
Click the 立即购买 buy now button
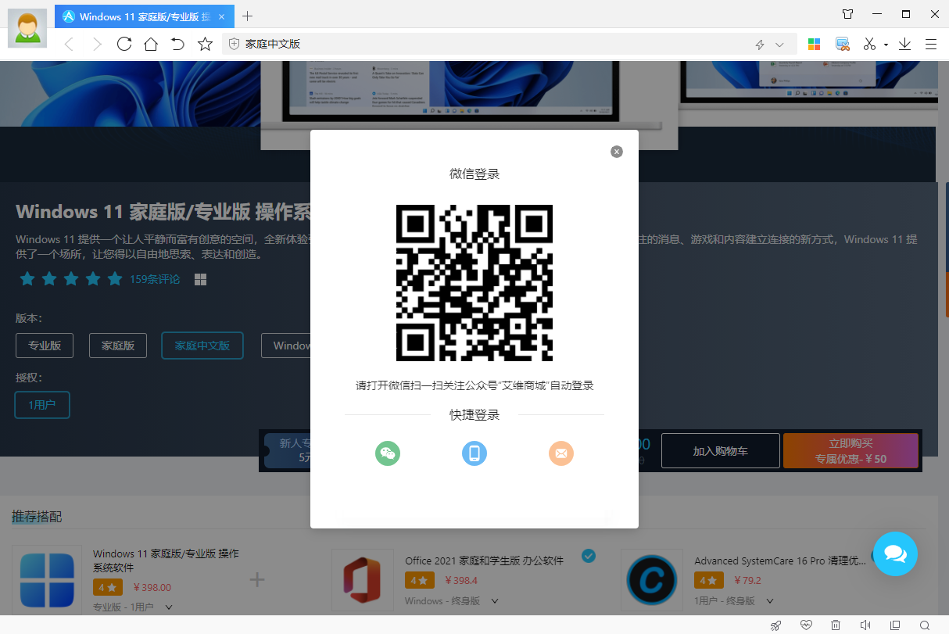click(x=851, y=451)
